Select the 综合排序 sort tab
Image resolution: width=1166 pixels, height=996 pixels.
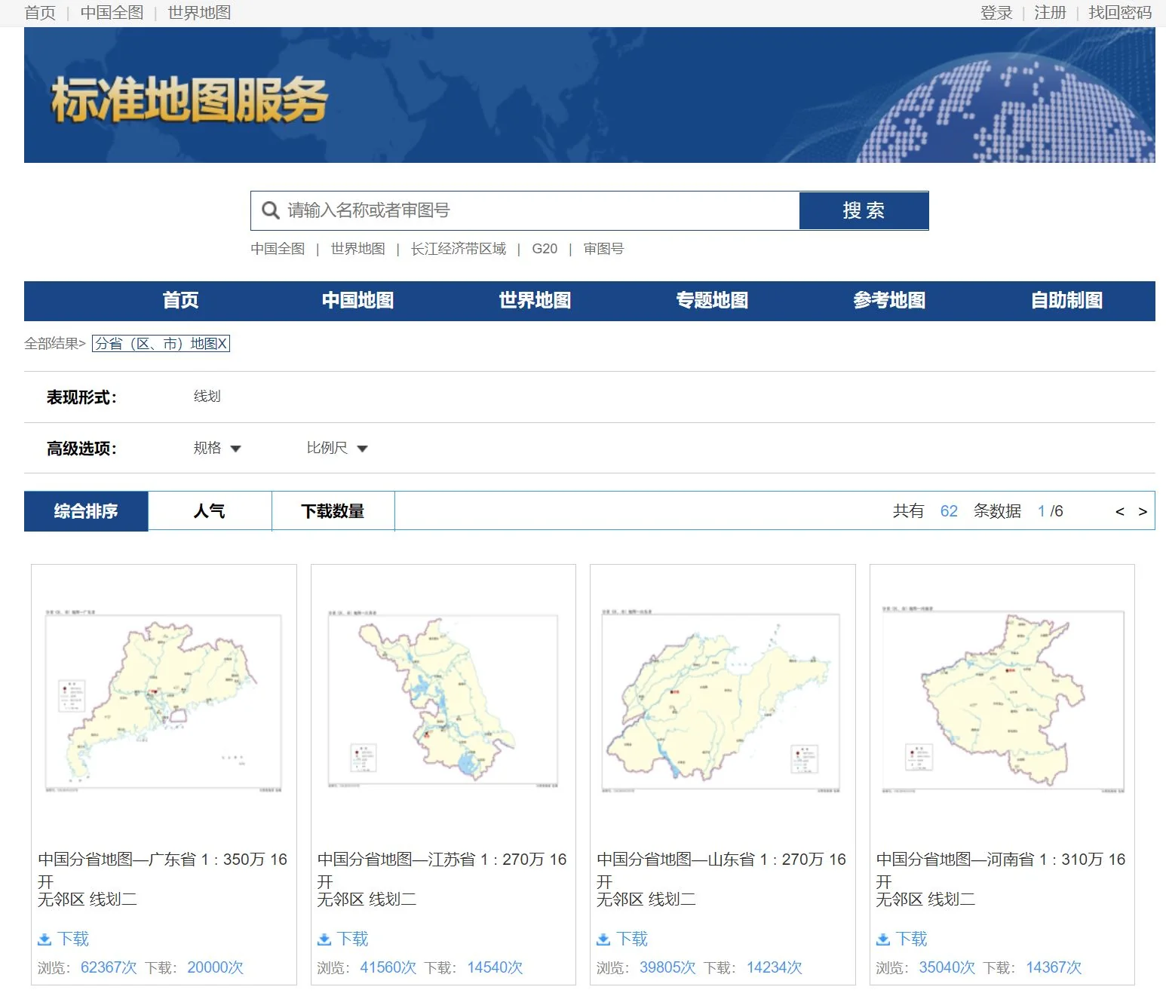(x=86, y=511)
